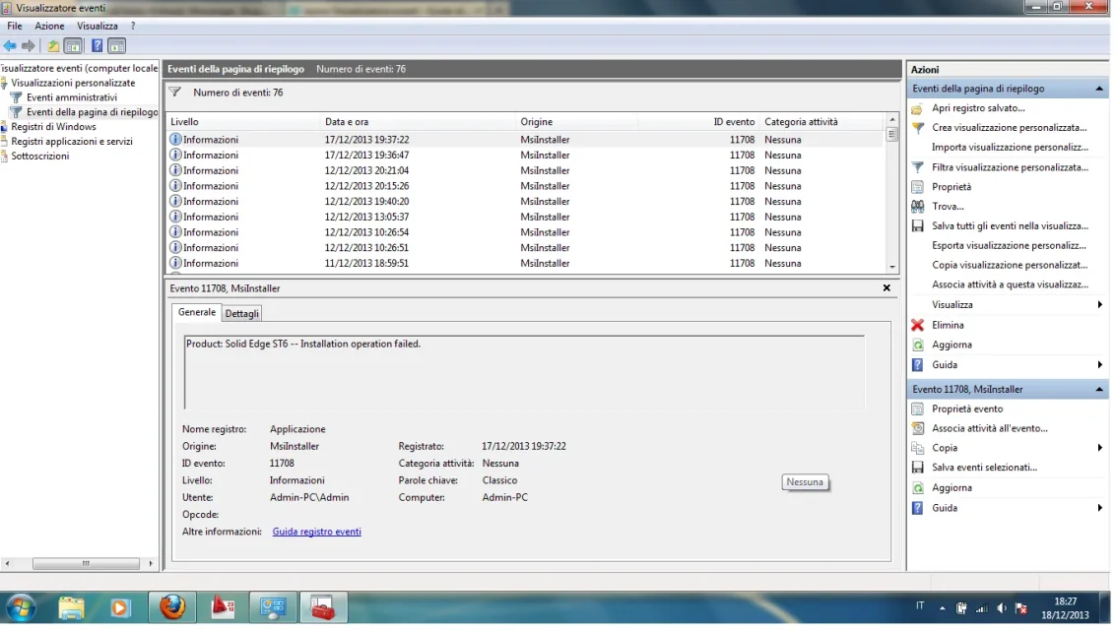Select the event dated 12/12/2013 20:21:04
The image size is (1117, 630).
[x=525, y=171]
